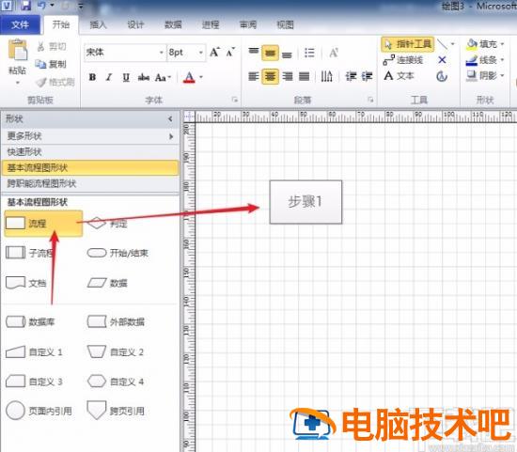Select 跨职能流程图形状 stencil

point(89,183)
